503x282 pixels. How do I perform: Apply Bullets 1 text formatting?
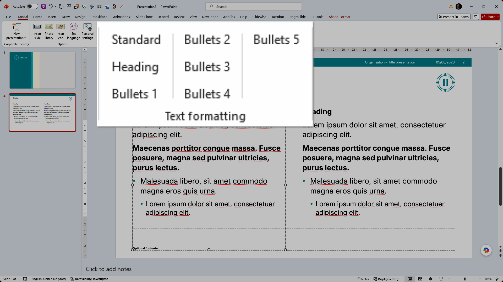pyautogui.click(x=134, y=94)
